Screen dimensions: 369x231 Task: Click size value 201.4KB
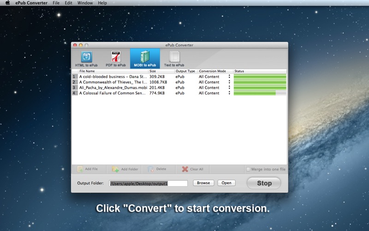(157, 87)
